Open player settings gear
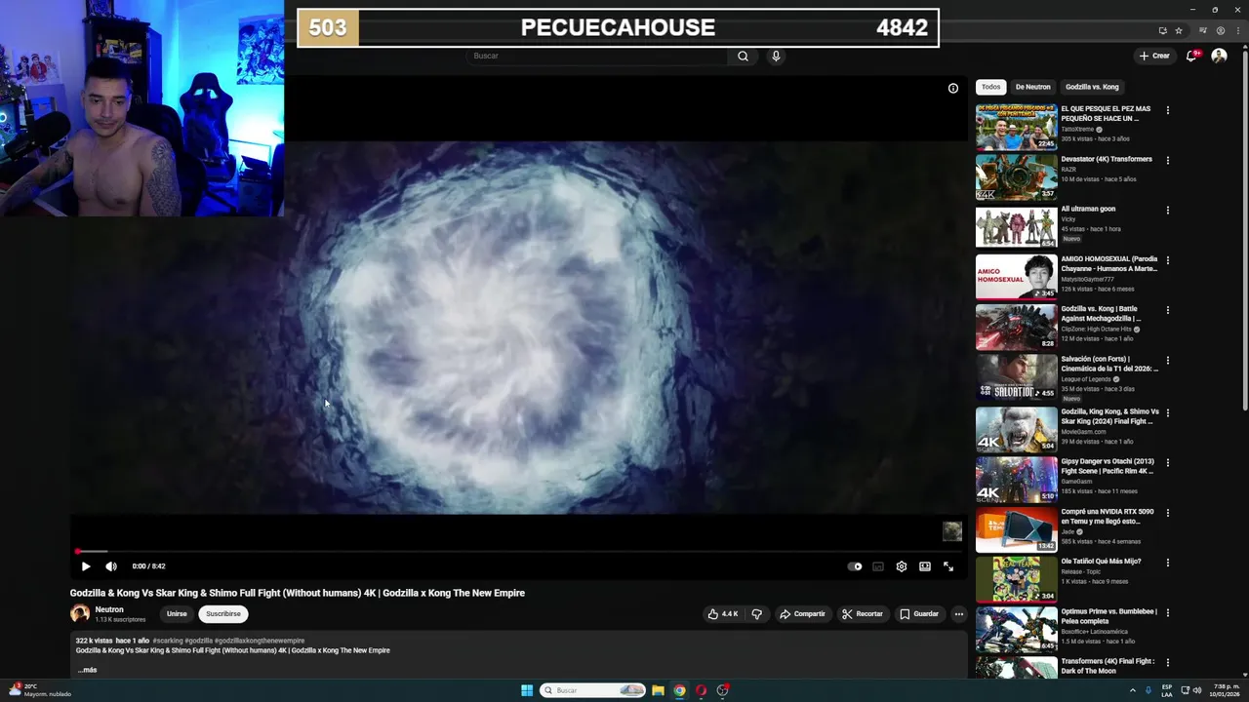 [902, 566]
